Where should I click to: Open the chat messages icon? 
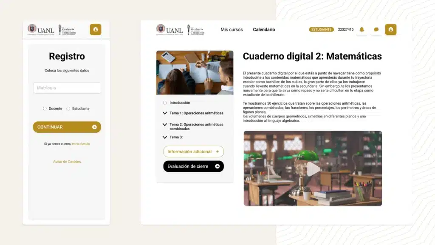(376, 29)
